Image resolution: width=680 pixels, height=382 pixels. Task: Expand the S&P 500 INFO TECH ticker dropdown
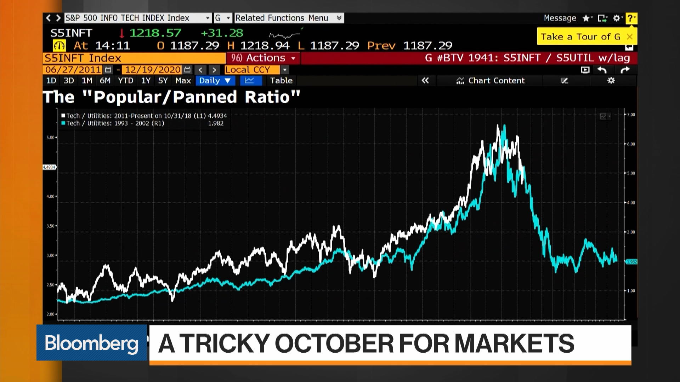coord(208,18)
